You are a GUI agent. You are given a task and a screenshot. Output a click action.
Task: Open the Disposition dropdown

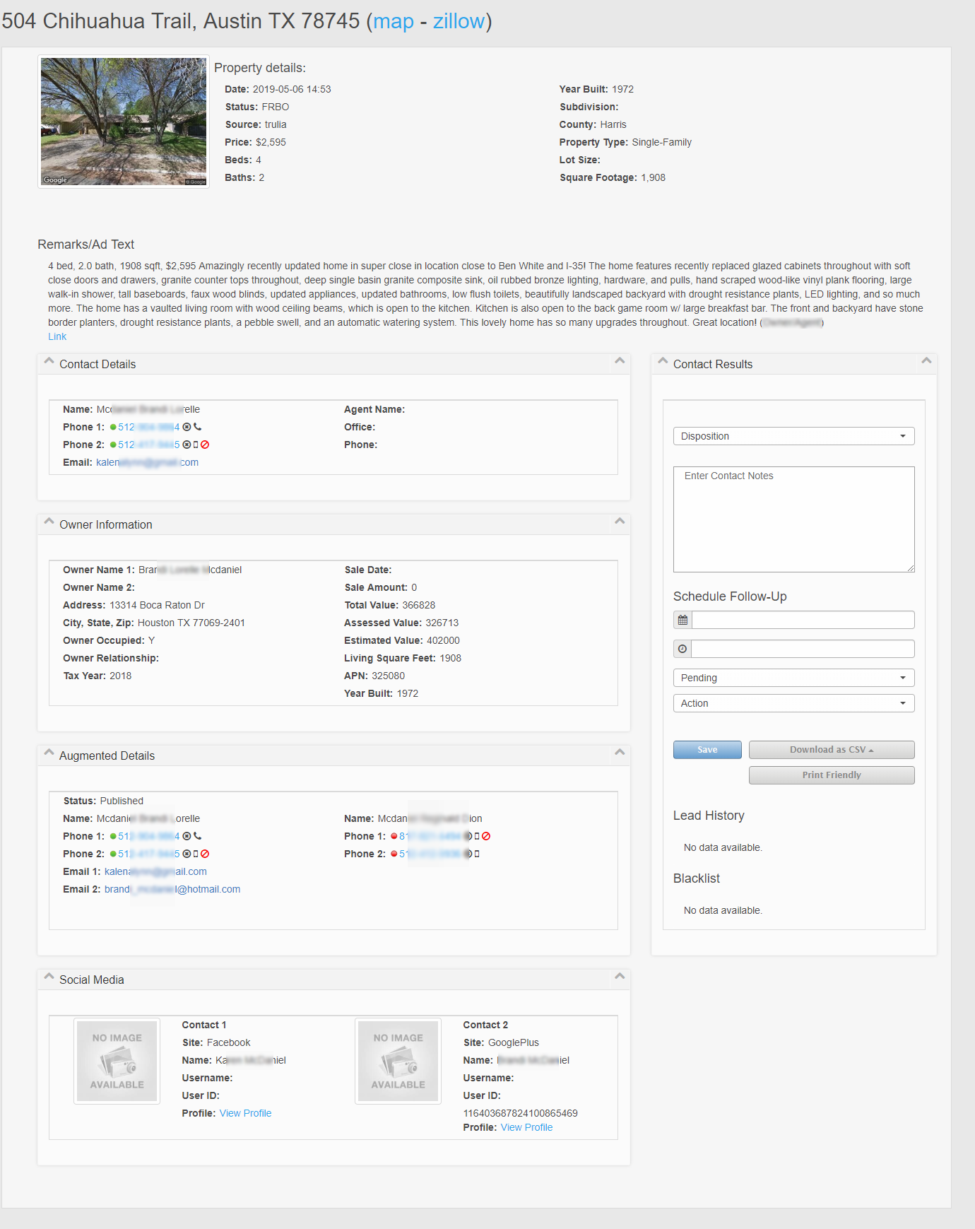tap(793, 436)
